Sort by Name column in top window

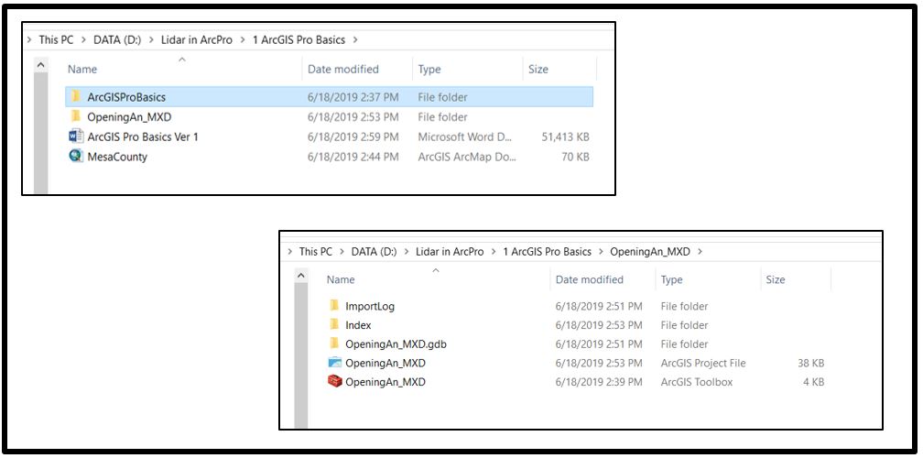(81, 70)
